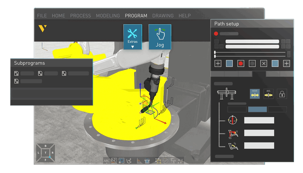Click the X delete button in Path setup

pos(264,63)
